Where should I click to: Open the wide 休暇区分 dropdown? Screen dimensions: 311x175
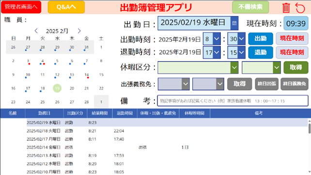tap(198, 67)
